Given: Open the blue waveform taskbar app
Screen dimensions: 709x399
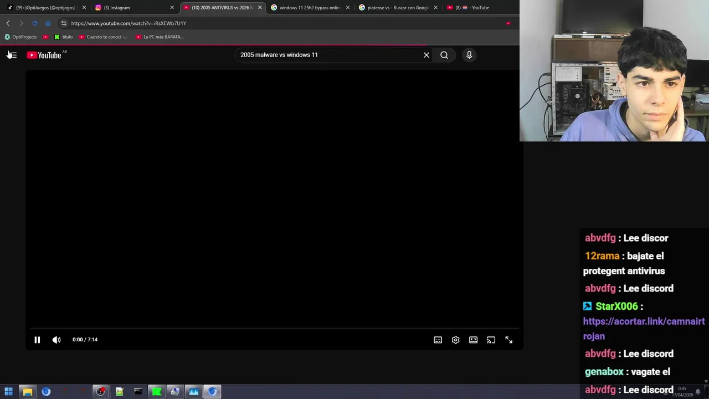Looking at the screenshot, I should click(193, 392).
